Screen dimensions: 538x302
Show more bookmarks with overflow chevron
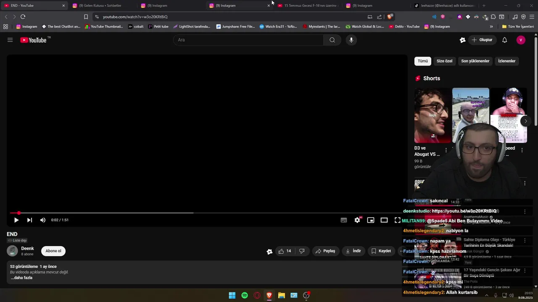tap(491, 26)
